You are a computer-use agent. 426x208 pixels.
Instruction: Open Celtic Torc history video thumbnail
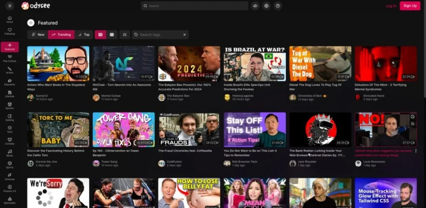pos(58,129)
